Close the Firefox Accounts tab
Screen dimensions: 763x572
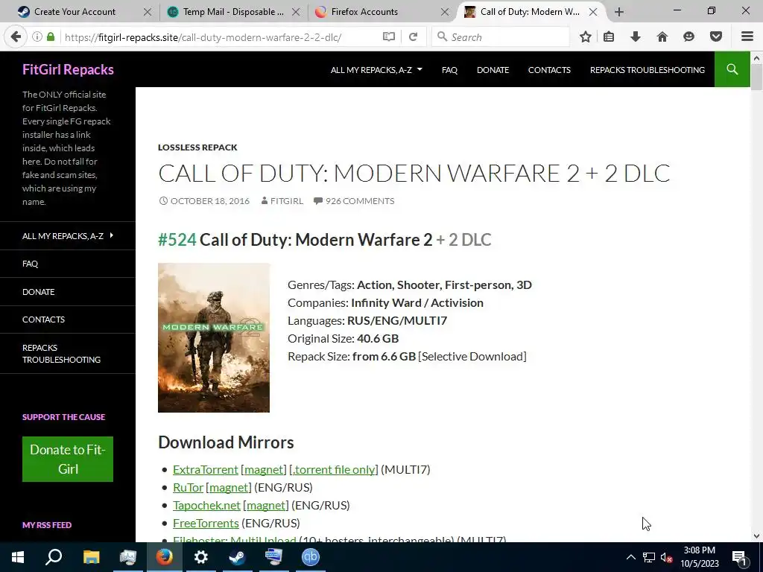[x=444, y=12]
